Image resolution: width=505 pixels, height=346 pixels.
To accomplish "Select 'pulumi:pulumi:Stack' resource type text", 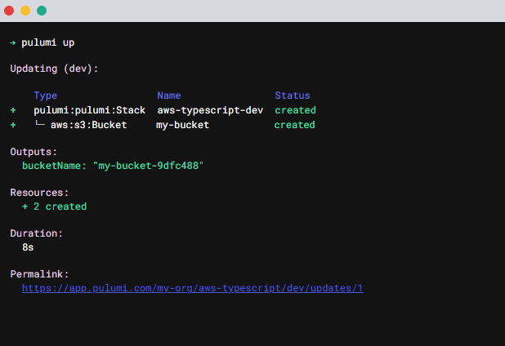I will [x=90, y=110].
